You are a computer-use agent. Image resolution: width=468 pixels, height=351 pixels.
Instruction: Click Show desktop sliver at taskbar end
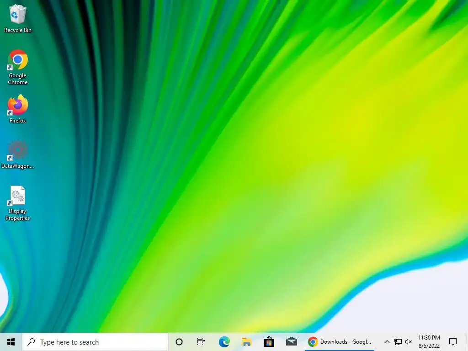pyautogui.click(x=467, y=342)
